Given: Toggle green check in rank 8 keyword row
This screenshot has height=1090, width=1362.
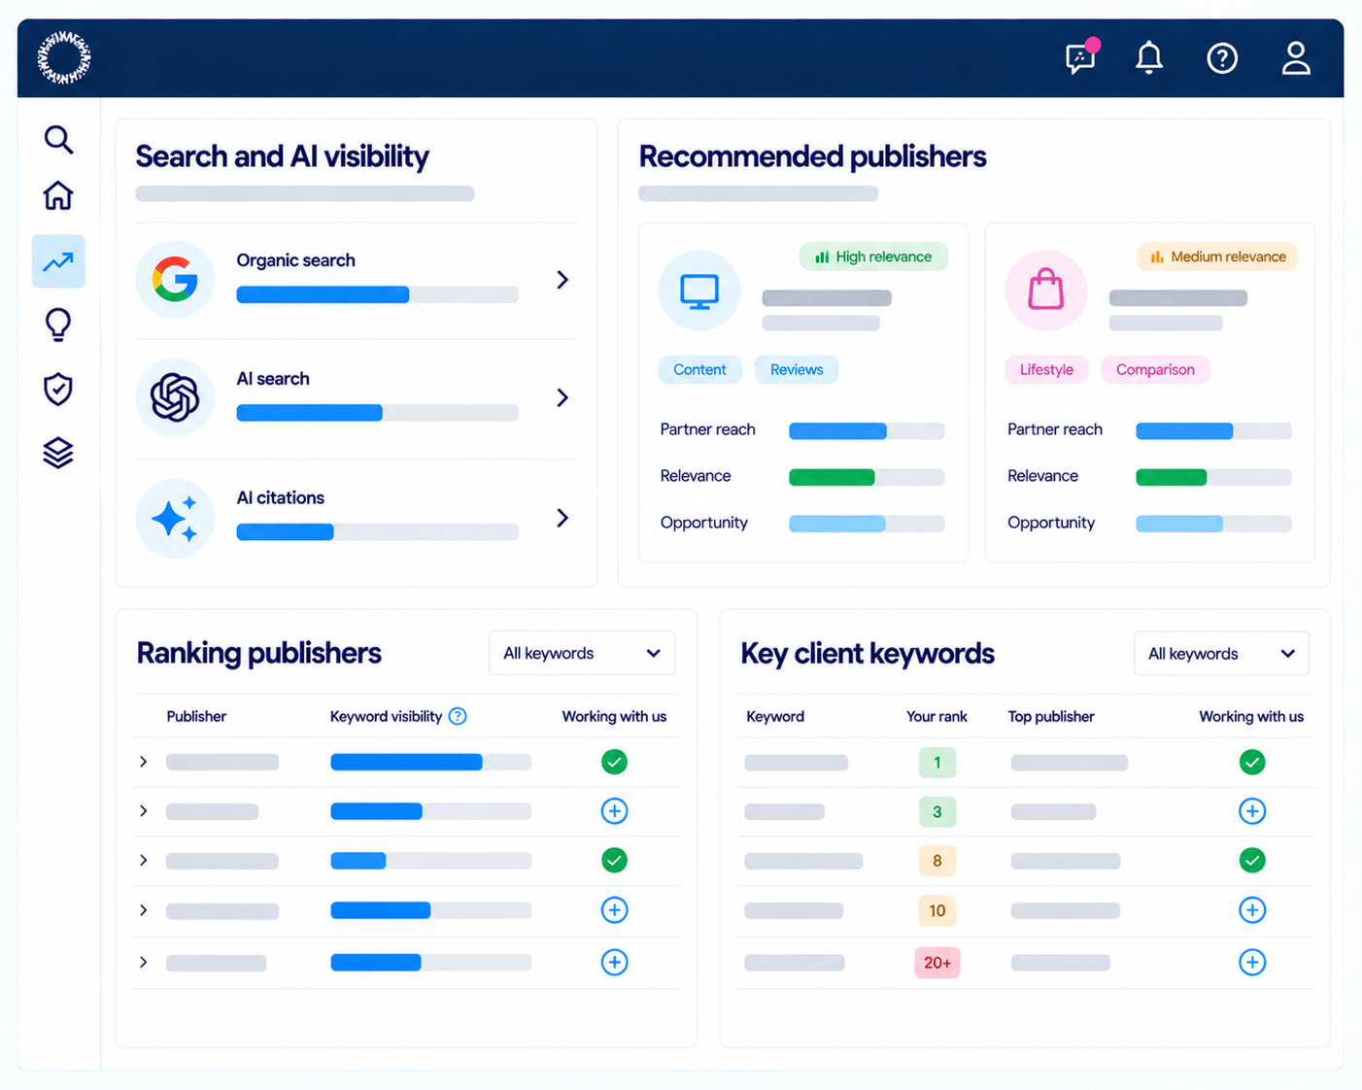Looking at the screenshot, I should [x=1252, y=860].
